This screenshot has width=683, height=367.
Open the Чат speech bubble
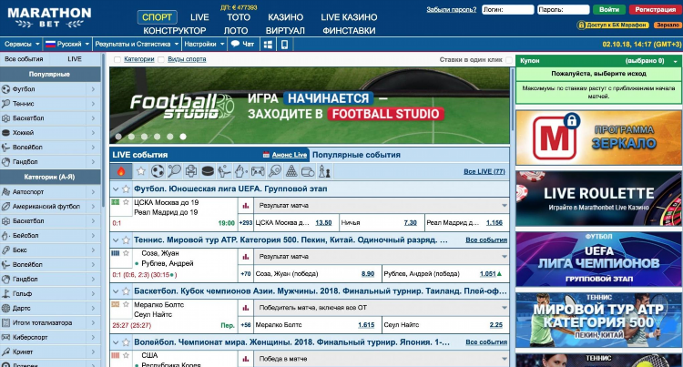coord(242,44)
